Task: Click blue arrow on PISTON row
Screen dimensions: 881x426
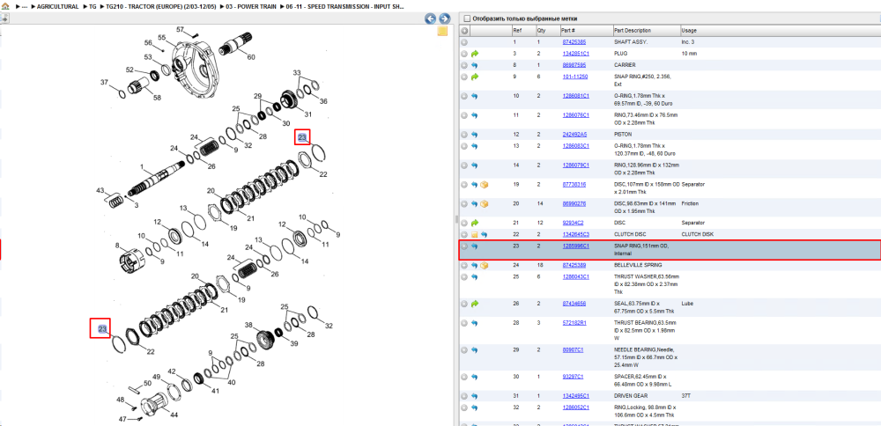Action: (x=475, y=135)
